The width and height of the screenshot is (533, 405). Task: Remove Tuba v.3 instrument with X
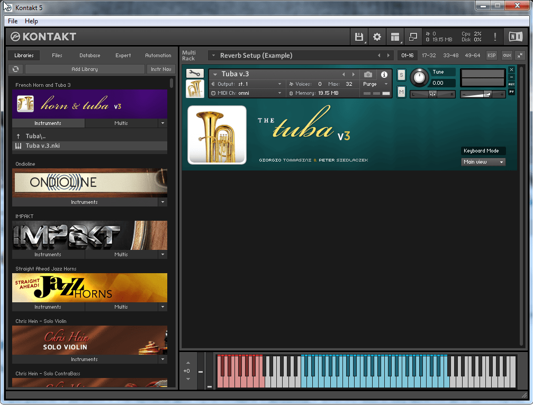pyautogui.click(x=512, y=70)
